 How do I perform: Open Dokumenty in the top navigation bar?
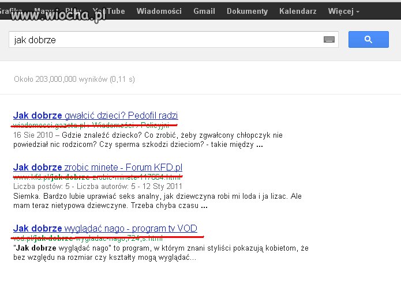[x=247, y=12]
